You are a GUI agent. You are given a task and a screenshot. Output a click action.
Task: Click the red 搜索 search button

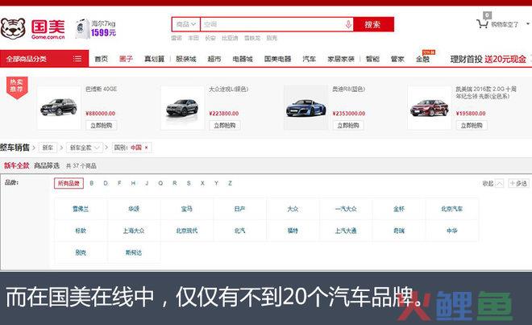(373, 24)
